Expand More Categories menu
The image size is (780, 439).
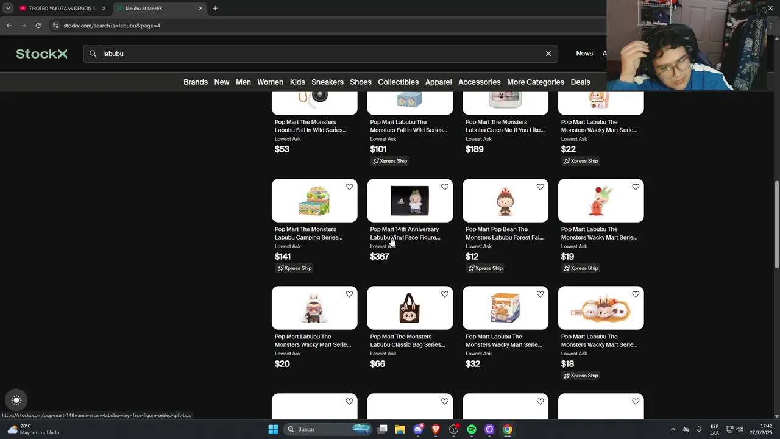tap(536, 82)
